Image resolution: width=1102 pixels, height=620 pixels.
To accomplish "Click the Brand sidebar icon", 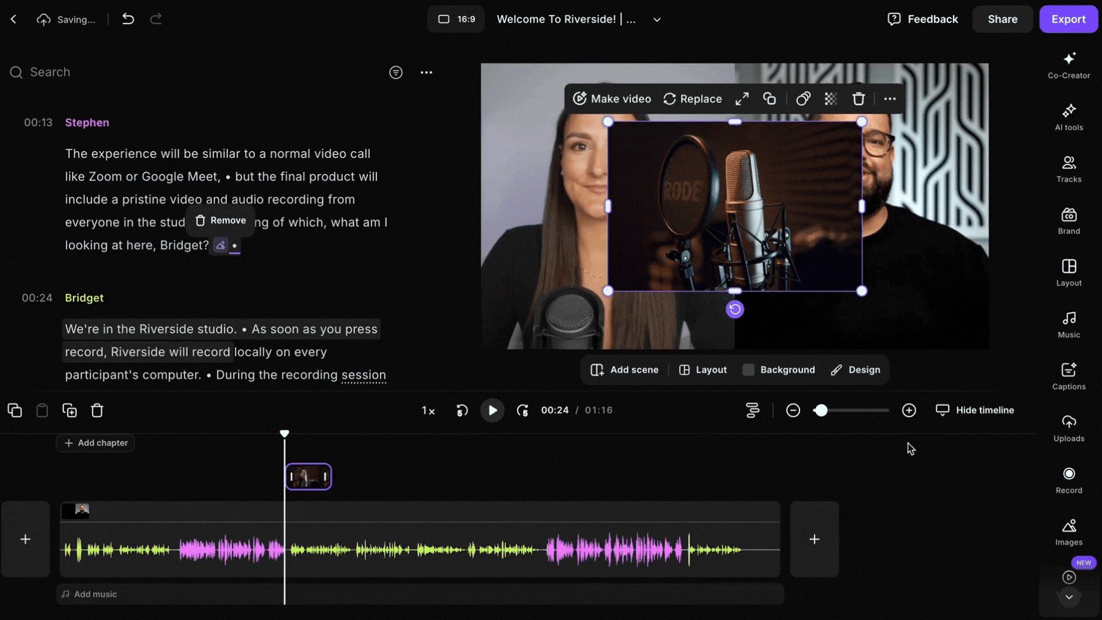I will (1068, 220).
